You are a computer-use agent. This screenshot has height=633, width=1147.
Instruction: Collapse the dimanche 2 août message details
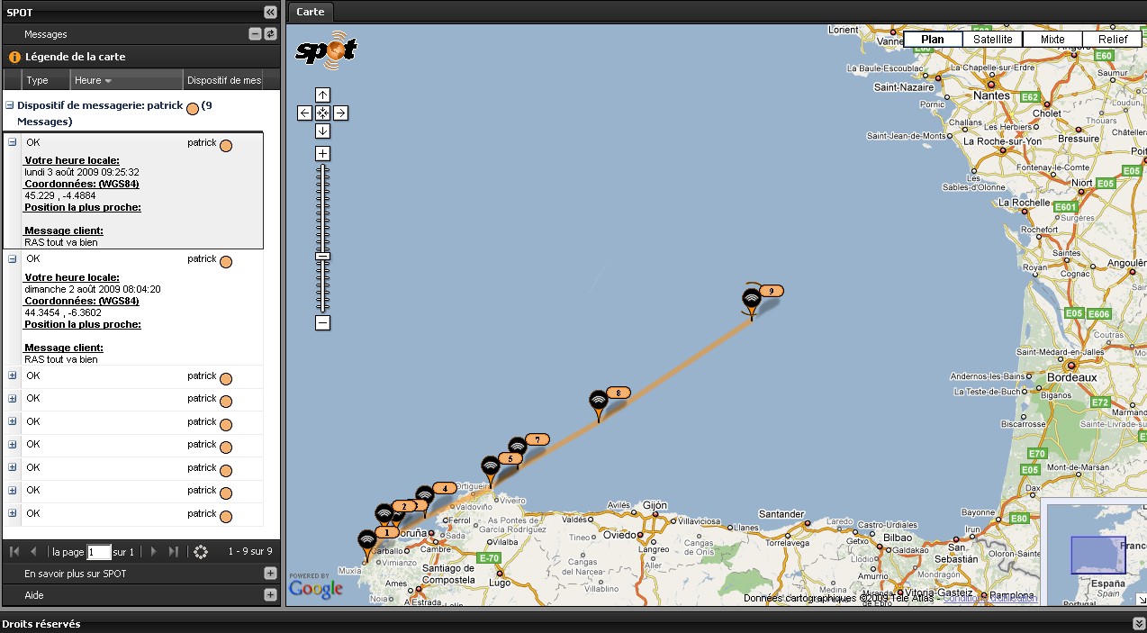13,258
